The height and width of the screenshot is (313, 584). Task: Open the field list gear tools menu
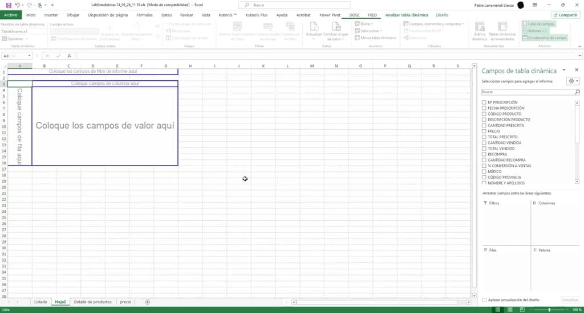coord(573,81)
